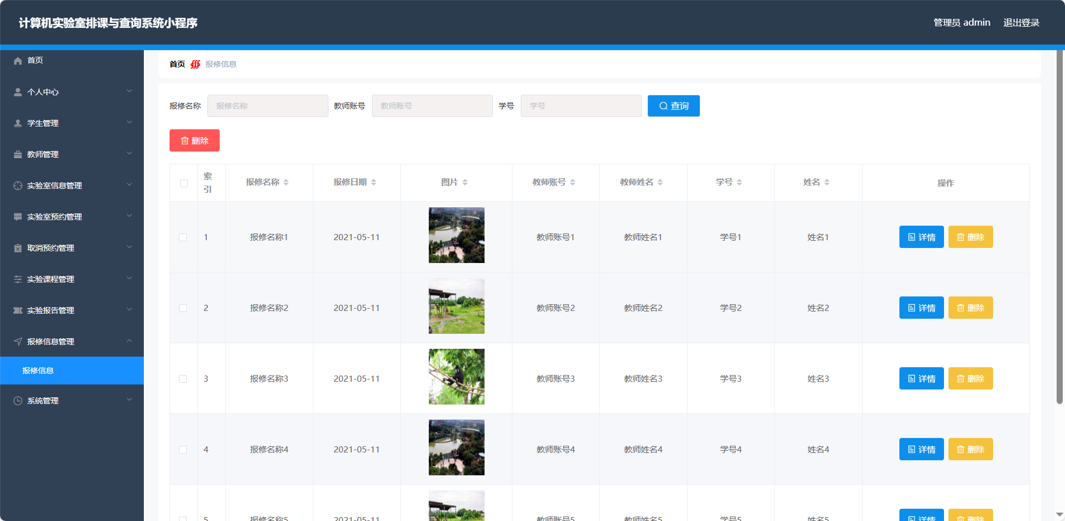Screen dimensions: 1065x521
Task: Select the 报修信息 submenu item
Action: coord(72,371)
